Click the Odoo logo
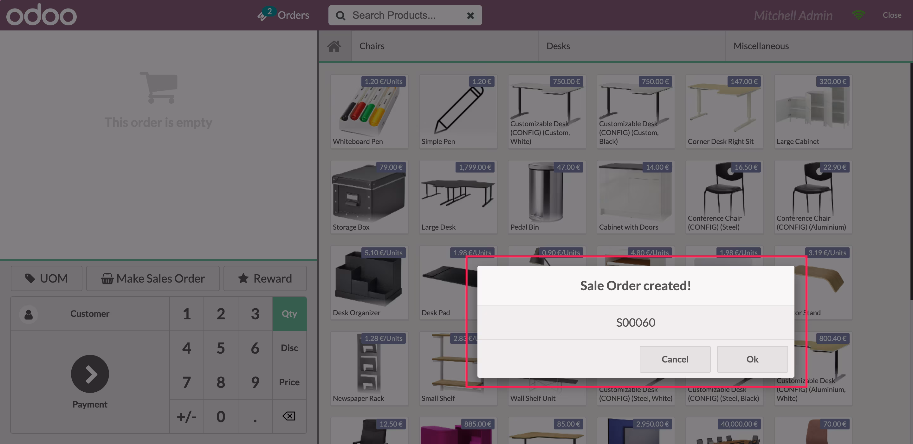The width and height of the screenshot is (913, 444). (x=42, y=15)
